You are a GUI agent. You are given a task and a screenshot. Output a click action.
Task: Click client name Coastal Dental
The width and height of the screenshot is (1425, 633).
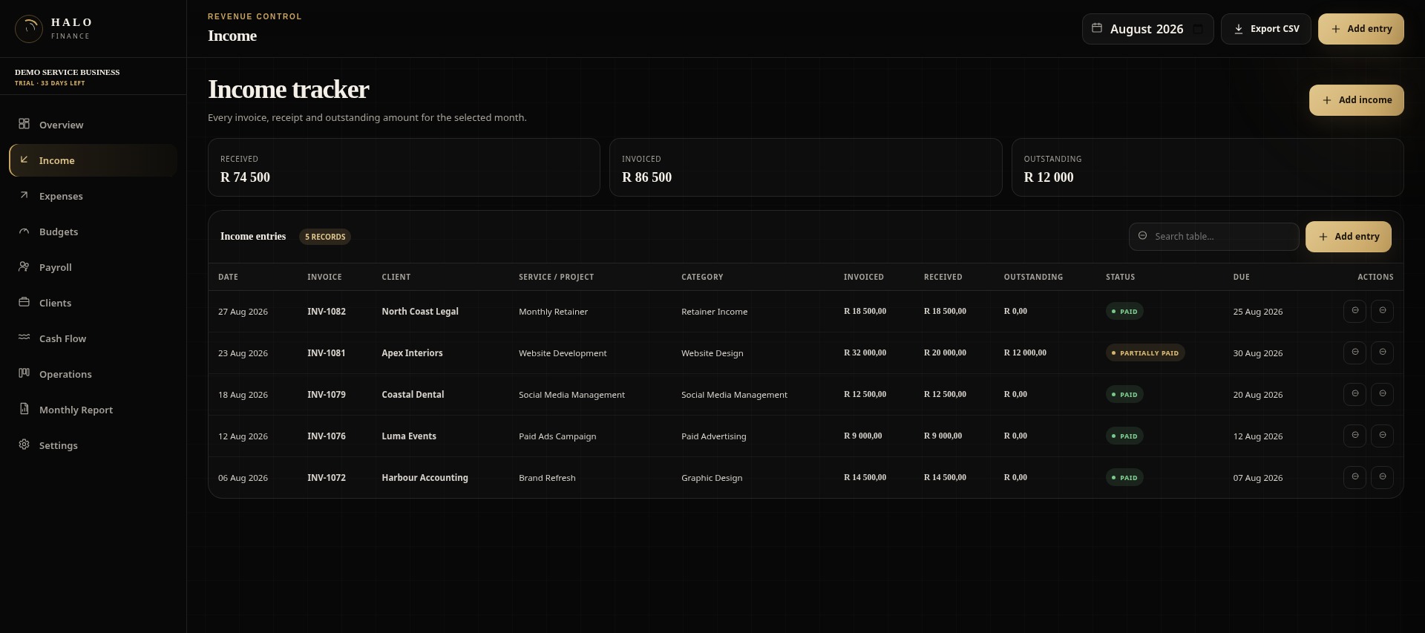413,395
